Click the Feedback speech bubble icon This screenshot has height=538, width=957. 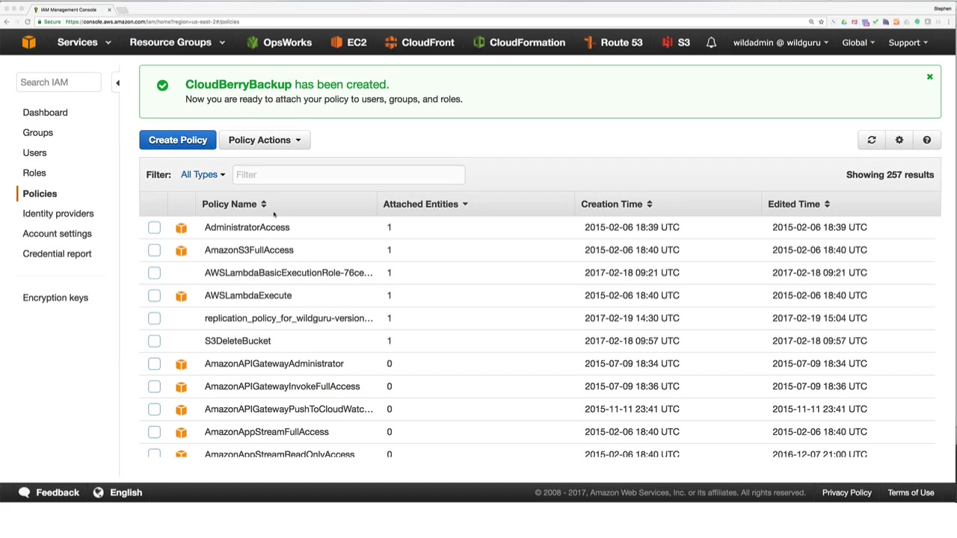24,492
